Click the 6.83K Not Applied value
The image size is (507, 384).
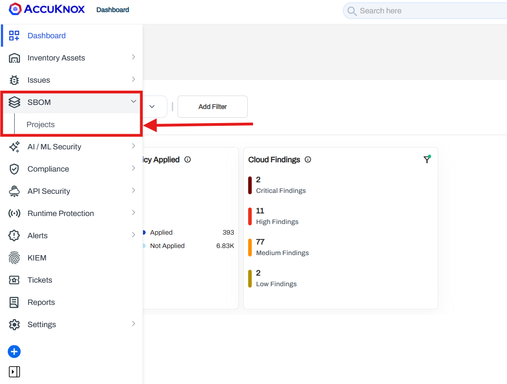225,246
